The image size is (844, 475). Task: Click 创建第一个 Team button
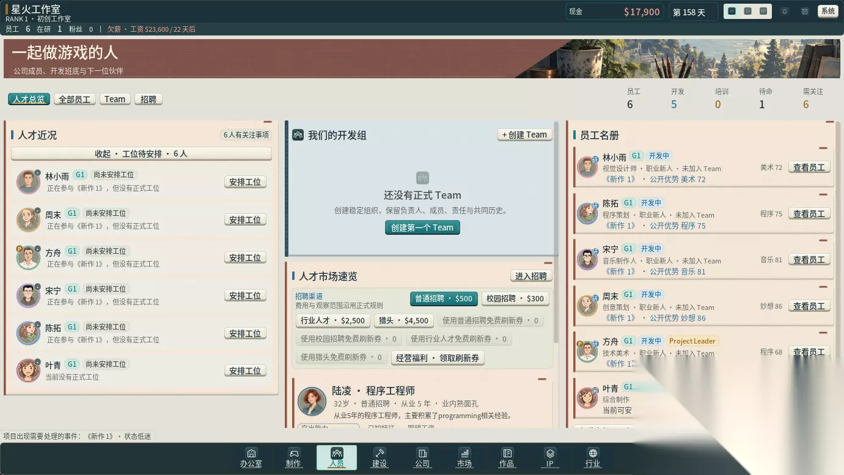click(422, 227)
